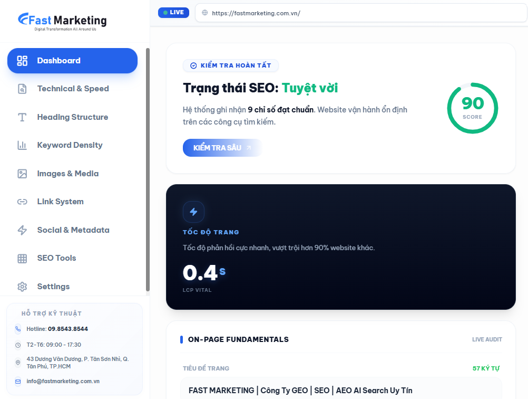The image size is (528, 399).
Task: Click the clock icon beside working hours
Action: pyautogui.click(x=18, y=345)
